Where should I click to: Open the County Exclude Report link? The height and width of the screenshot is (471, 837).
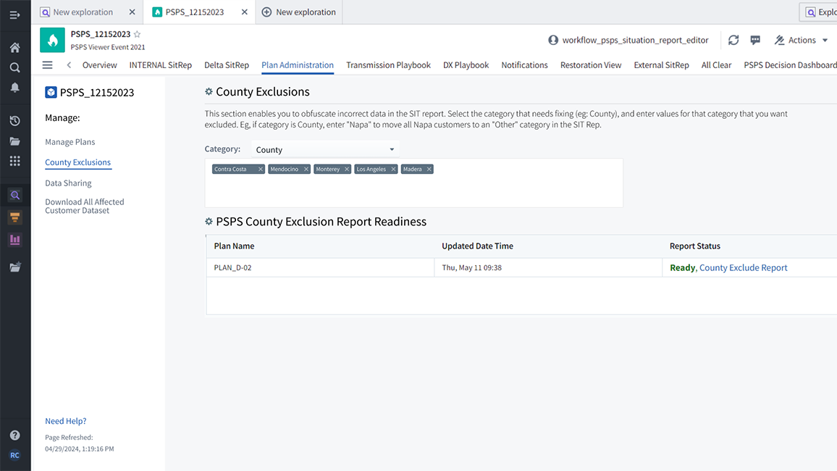[743, 267]
